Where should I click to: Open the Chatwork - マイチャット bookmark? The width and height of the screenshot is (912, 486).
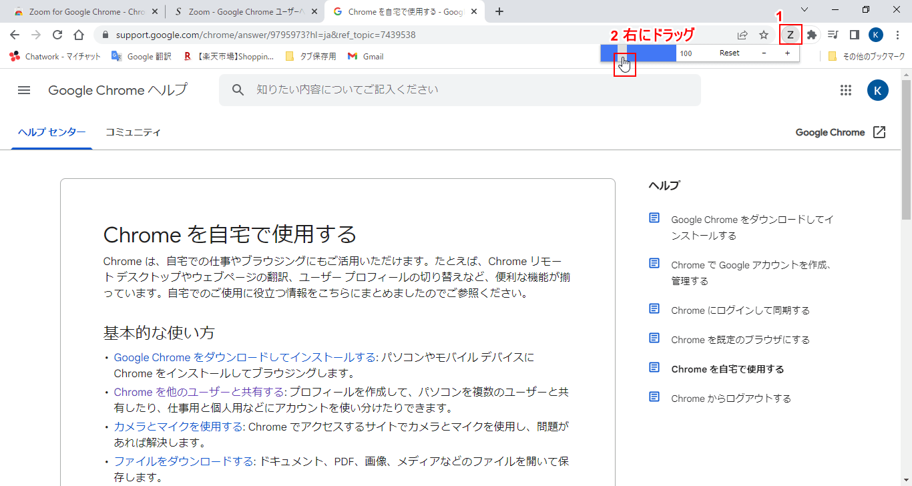[x=55, y=57]
